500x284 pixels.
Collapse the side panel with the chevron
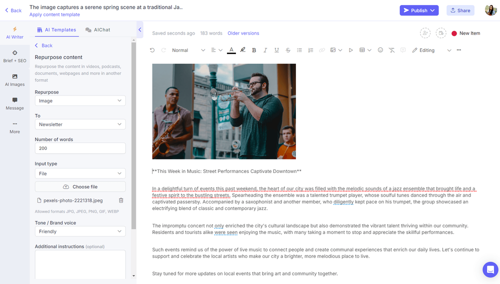pyautogui.click(x=139, y=29)
